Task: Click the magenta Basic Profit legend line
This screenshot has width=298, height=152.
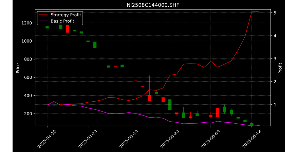Action: tap(43, 21)
